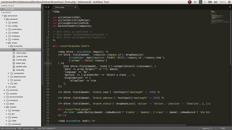Expand the assets folder arrow
232x130 pixels.
coord(7,22)
